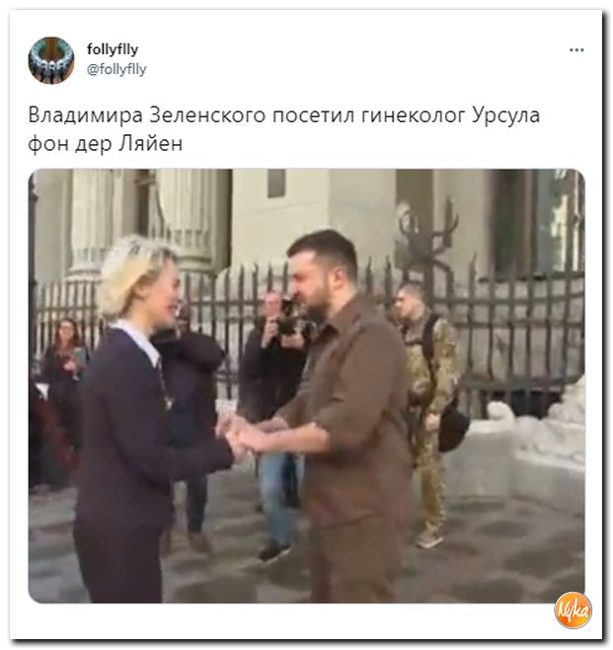Click the orange Nyka watermark logo
Viewport: 613px width, 650px height.
click(574, 611)
